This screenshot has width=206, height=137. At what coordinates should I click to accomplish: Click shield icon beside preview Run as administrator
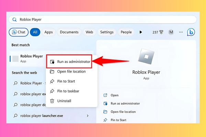tap(105, 103)
